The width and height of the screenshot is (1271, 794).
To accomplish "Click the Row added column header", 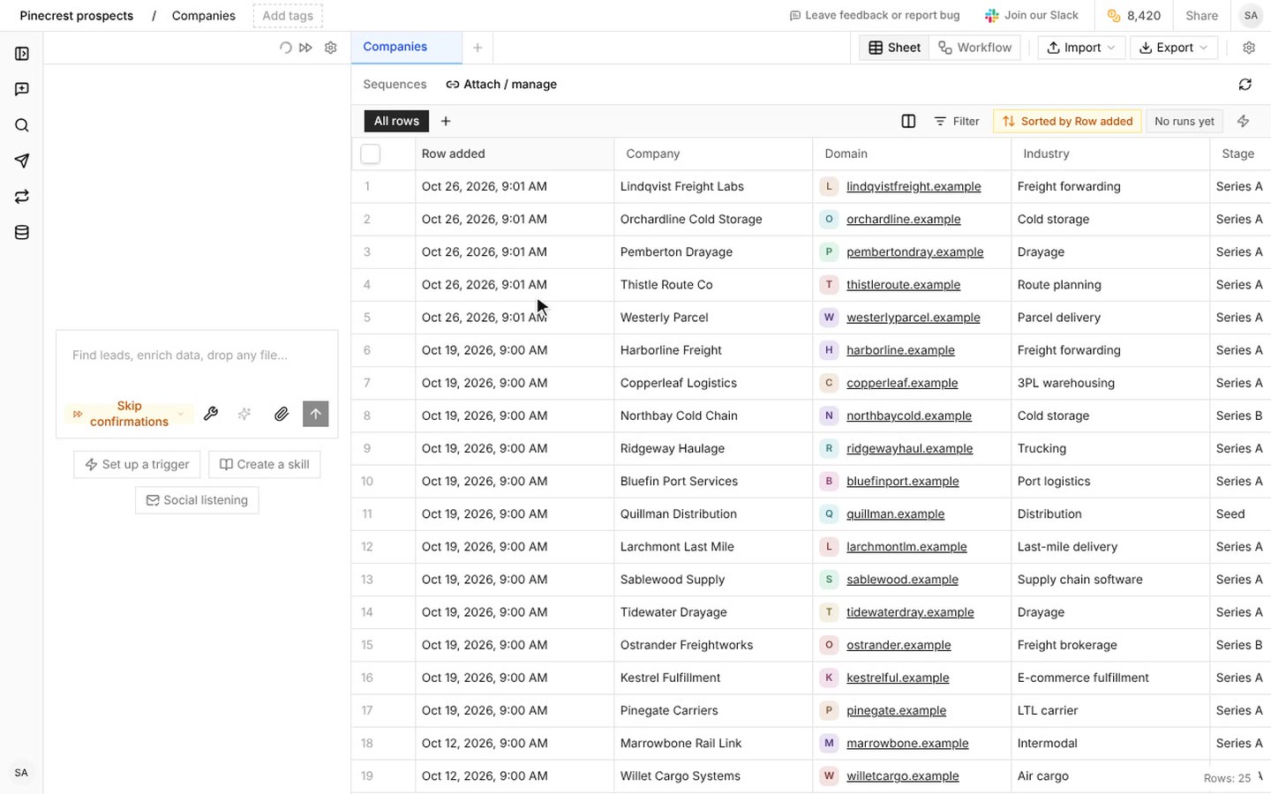I will [x=515, y=154].
